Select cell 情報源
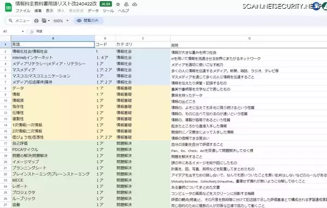 53,100
